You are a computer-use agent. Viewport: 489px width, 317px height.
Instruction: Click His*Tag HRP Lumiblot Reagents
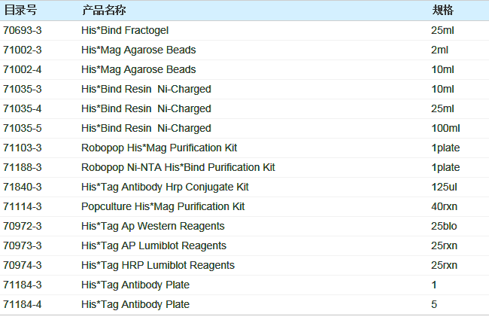(158, 266)
